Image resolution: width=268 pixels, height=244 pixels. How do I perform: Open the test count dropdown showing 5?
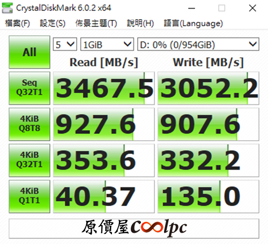[x=65, y=44]
